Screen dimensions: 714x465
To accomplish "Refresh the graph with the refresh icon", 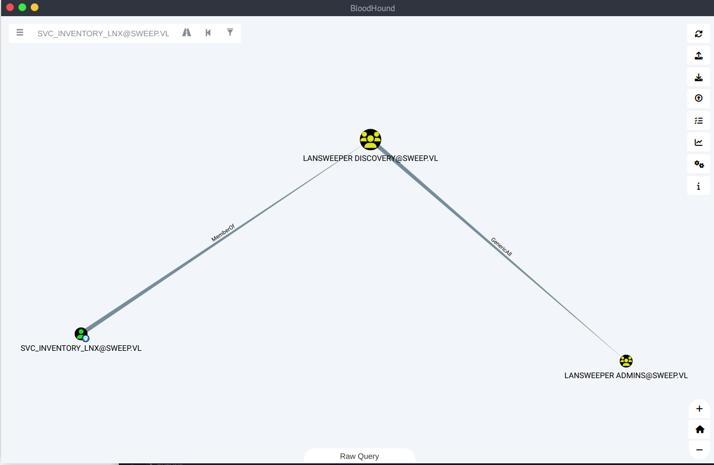I will click(x=698, y=33).
